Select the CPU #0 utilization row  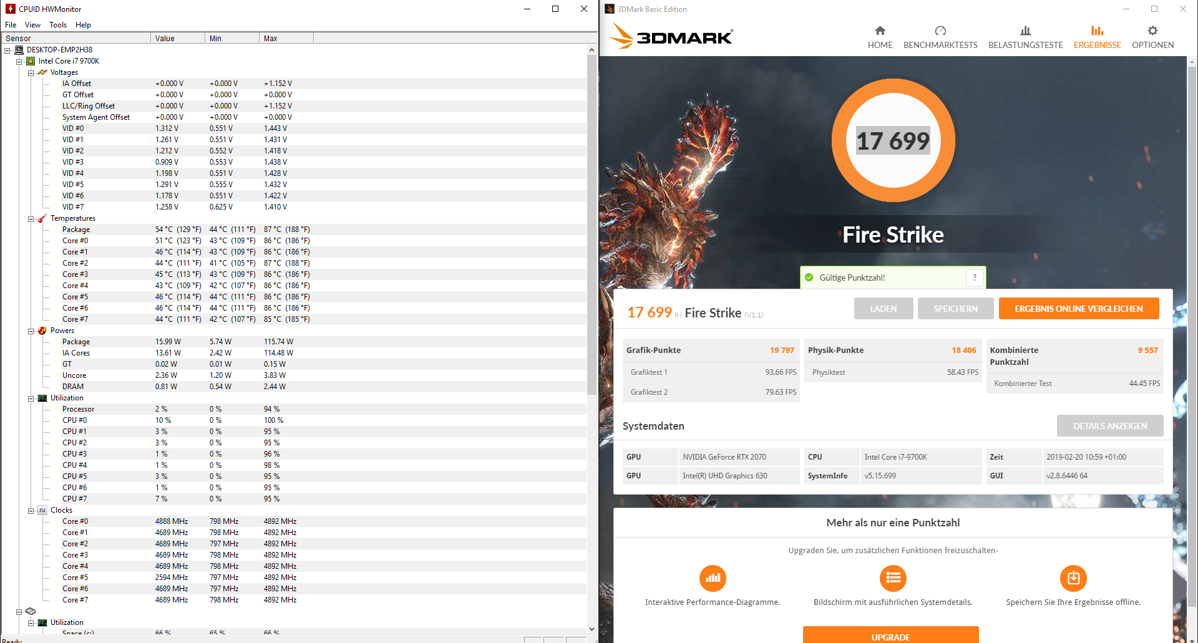293,420
